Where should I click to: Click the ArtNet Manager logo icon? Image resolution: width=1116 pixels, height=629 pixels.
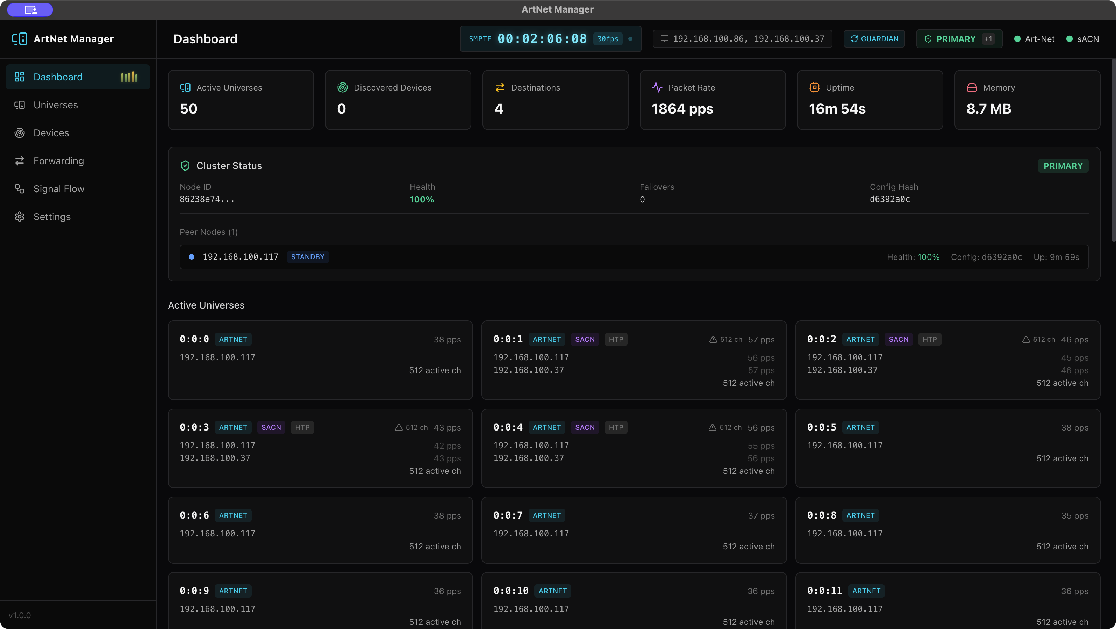[x=20, y=39]
